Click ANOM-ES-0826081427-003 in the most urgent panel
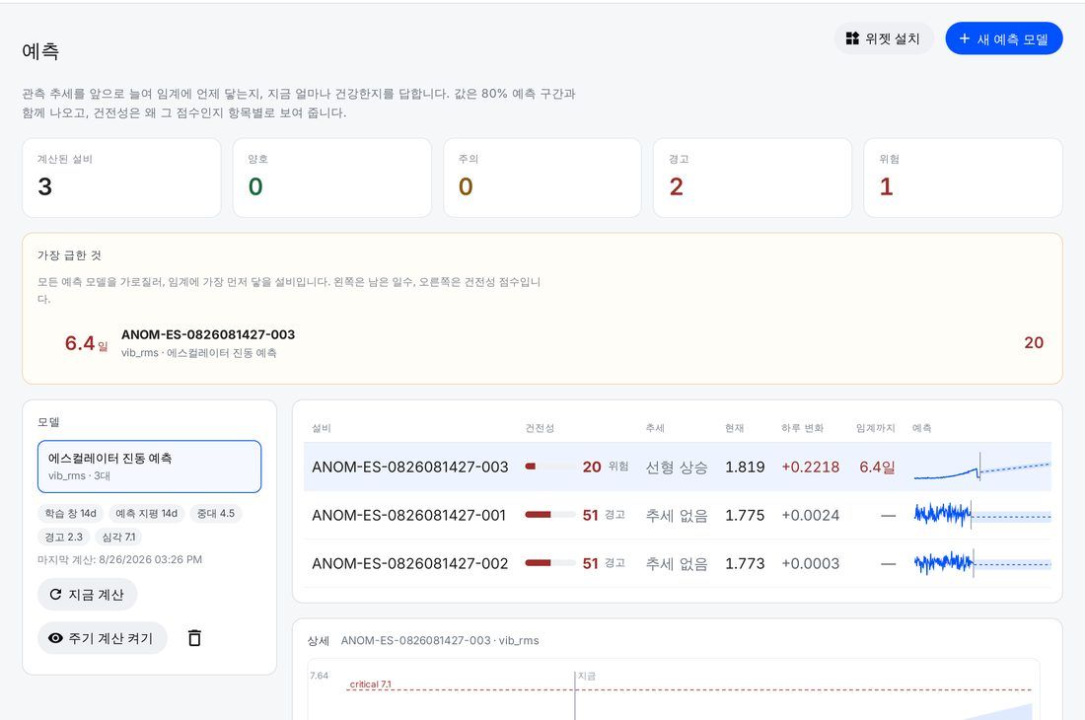This screenshot has width=1085, height=720. 208,334
